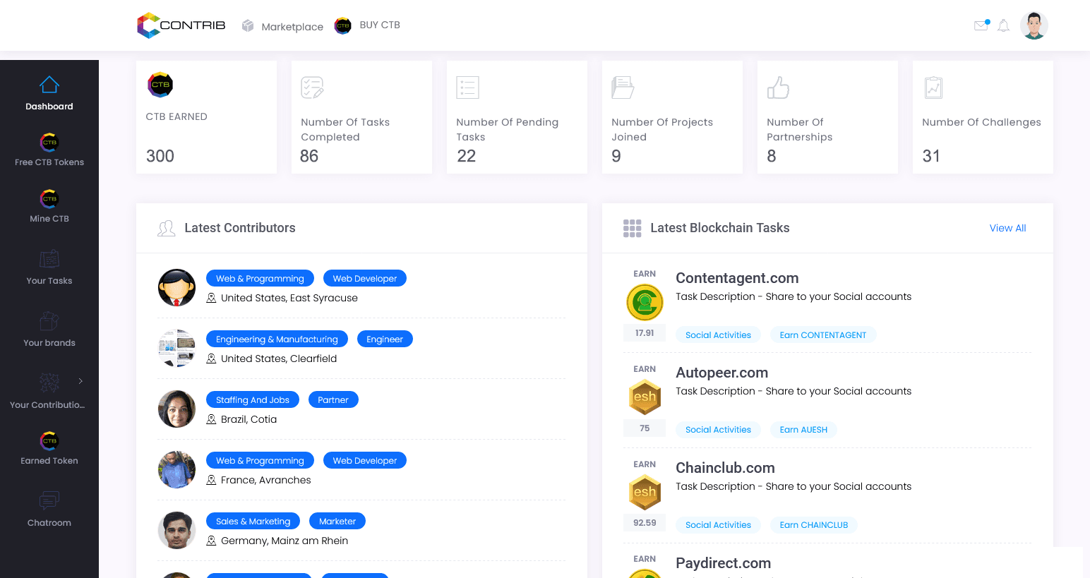Open the Chainclub.com task title
This screenshot has height=578, width=1090.
point(725,468)
